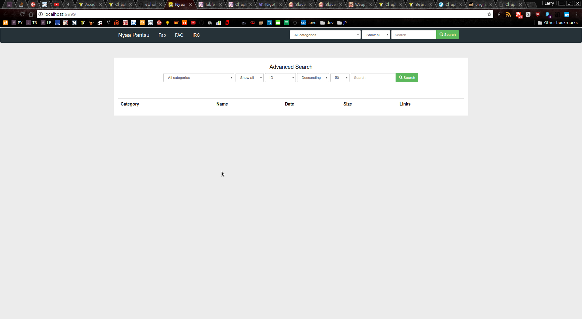Open the Other bookmarks folder
Viewport: 582px width, 319px height.
[x=557, y=23]
